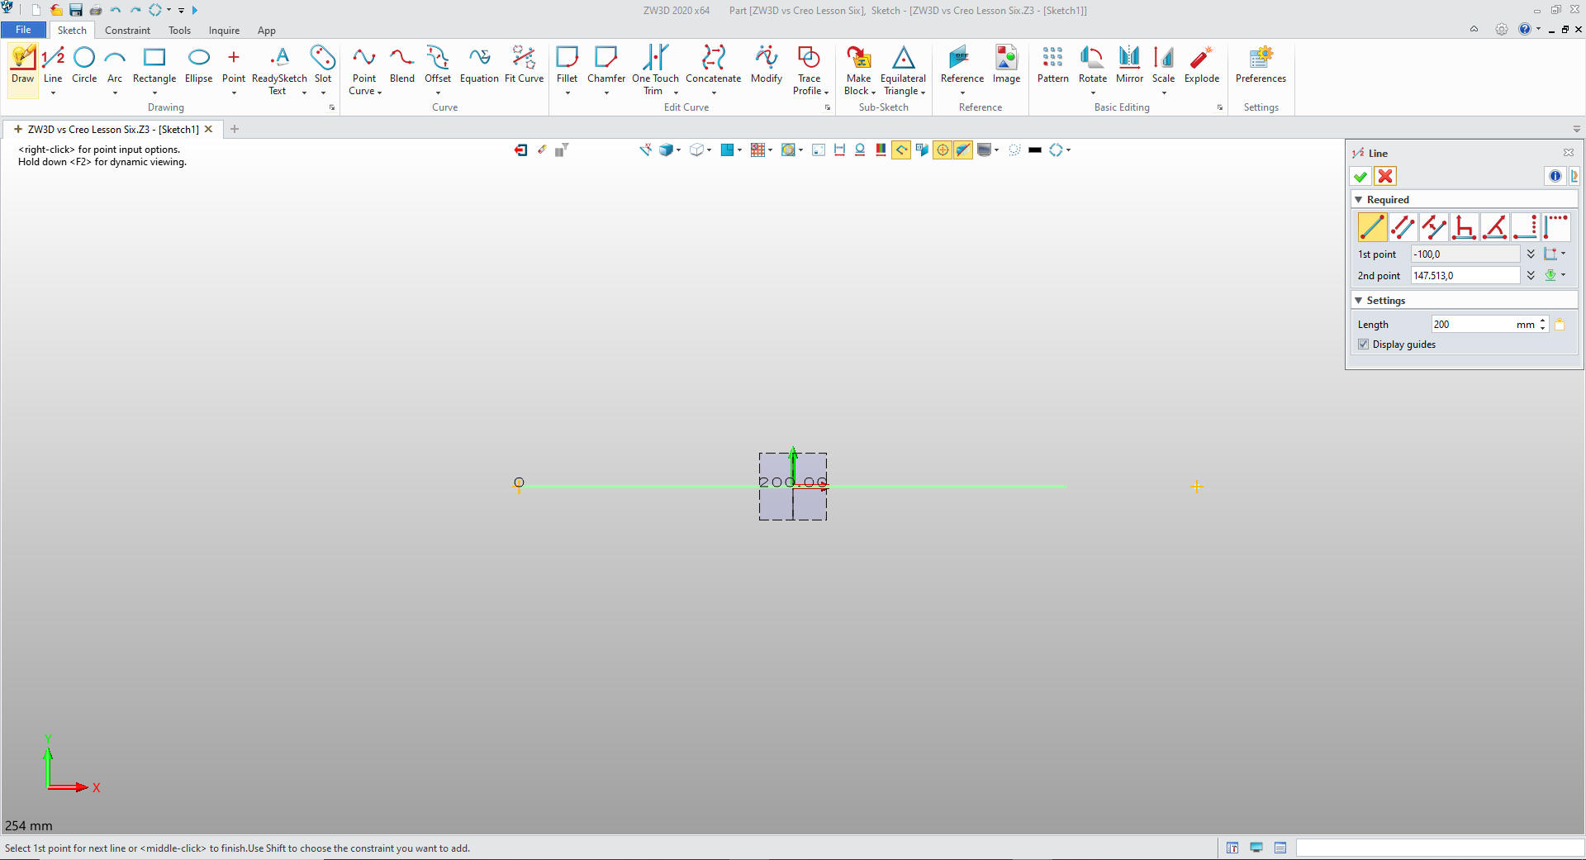Open the 2nd point input options dropdown

pyautogui.click(x=1531, y=276)
